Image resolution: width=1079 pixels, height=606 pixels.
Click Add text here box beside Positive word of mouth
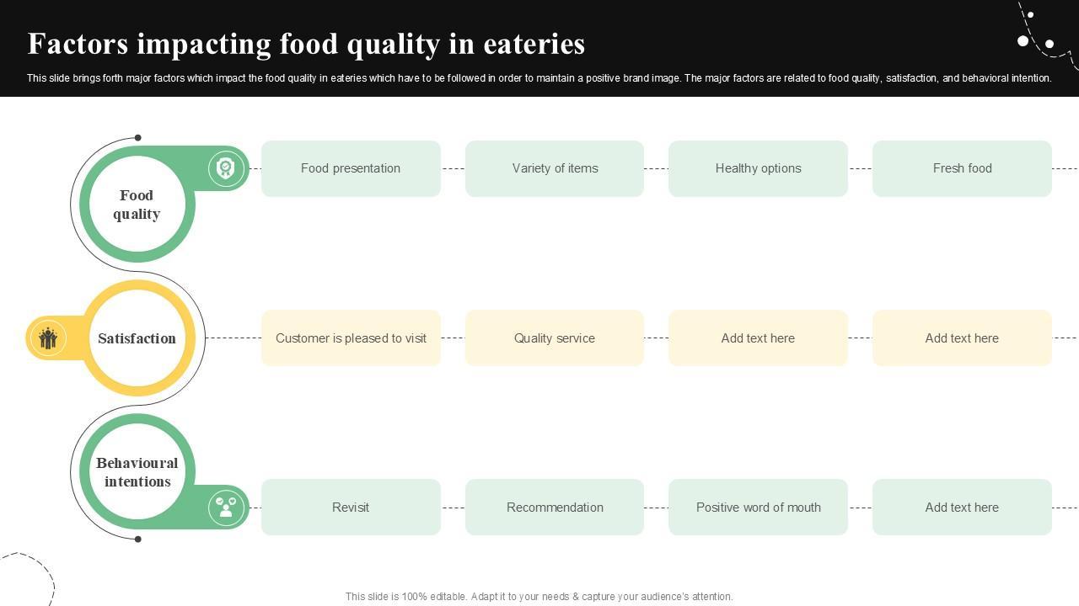(962, 508)
